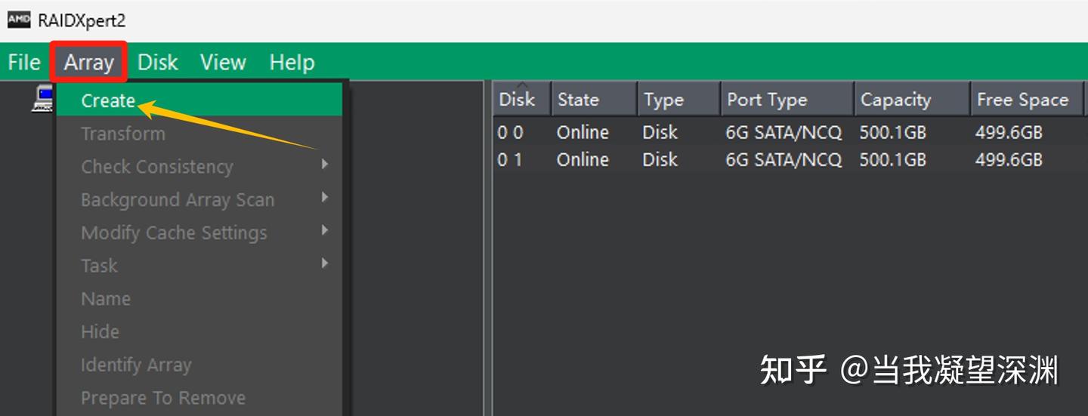Expand the Check Consistency submenu arrow
Screen dimensions: 1088x416
click(x=325, y=165)
